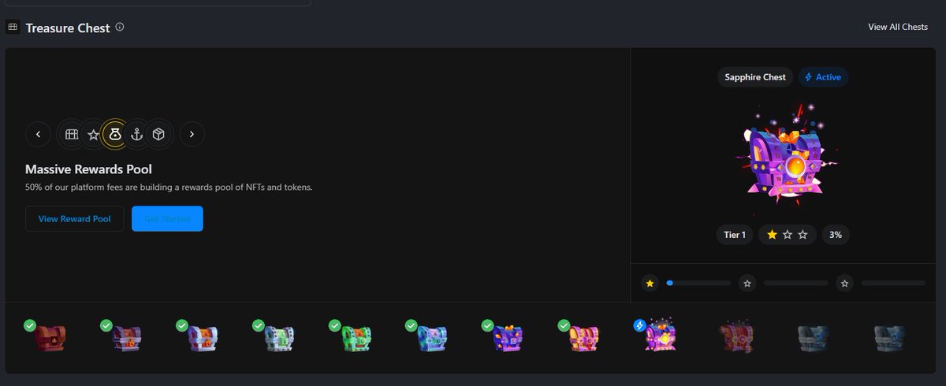Click the "Massive Rewards Pool" heading
Viewport: 946px width, 386px height.
pos(88,169)
